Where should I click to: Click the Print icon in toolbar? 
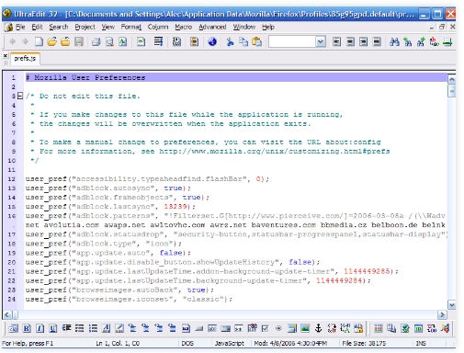(96, 41)
